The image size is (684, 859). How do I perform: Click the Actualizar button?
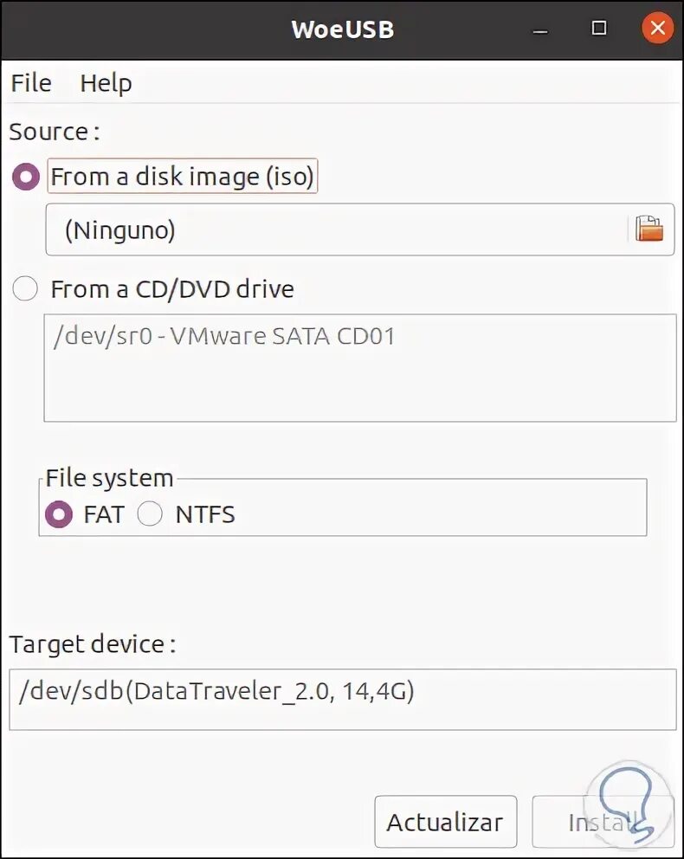click(444, 822)
